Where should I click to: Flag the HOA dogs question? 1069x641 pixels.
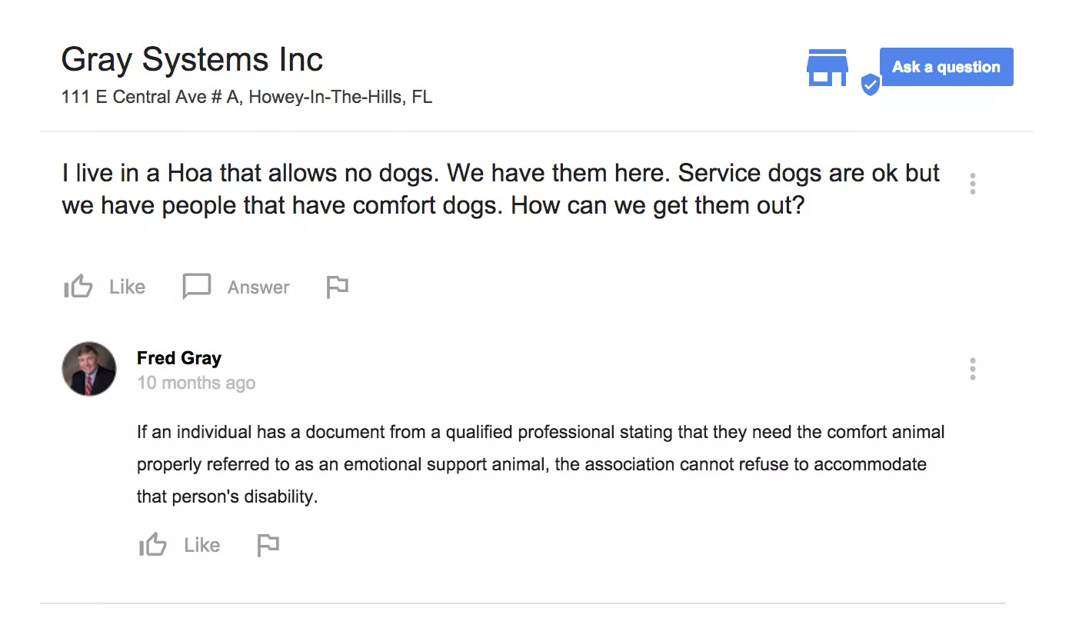337,287
